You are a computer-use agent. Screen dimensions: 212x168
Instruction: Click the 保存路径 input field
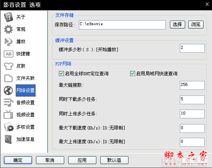click(x=122, y=25)
